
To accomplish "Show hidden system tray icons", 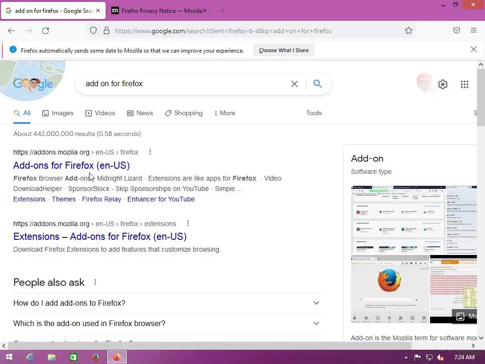I will [406, 357].
